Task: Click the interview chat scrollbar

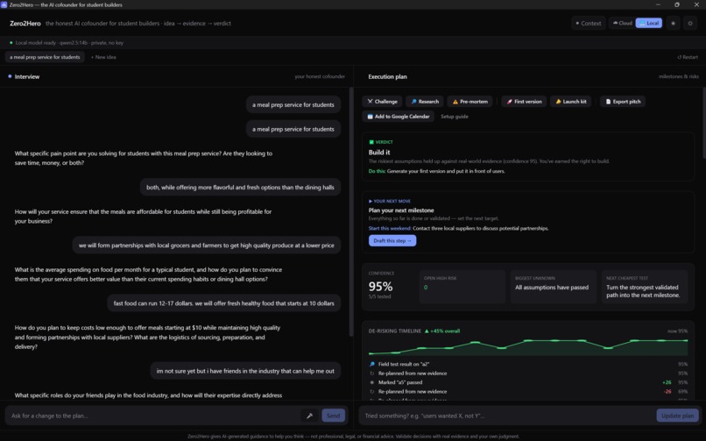Action: (351, 211)
